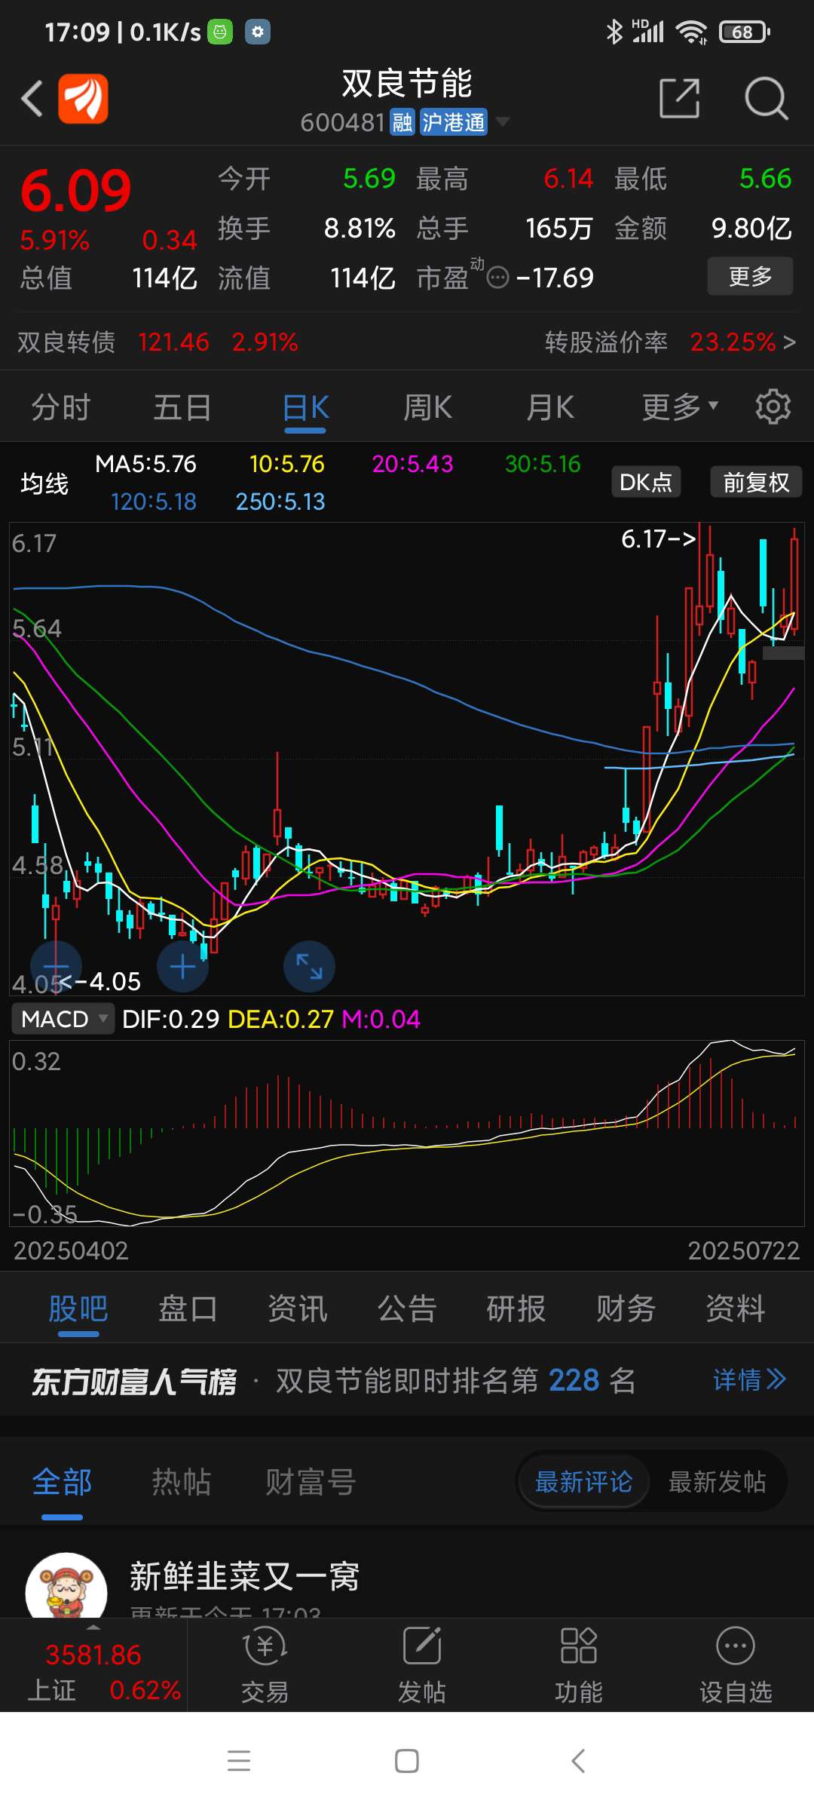This screenshot has height=1810, width=814.
Task: Zoom in the K-line chart with plus
Action: point(182,966)
